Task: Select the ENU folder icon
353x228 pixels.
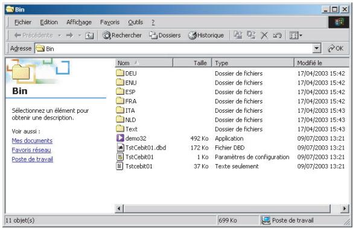Action: 120,82
